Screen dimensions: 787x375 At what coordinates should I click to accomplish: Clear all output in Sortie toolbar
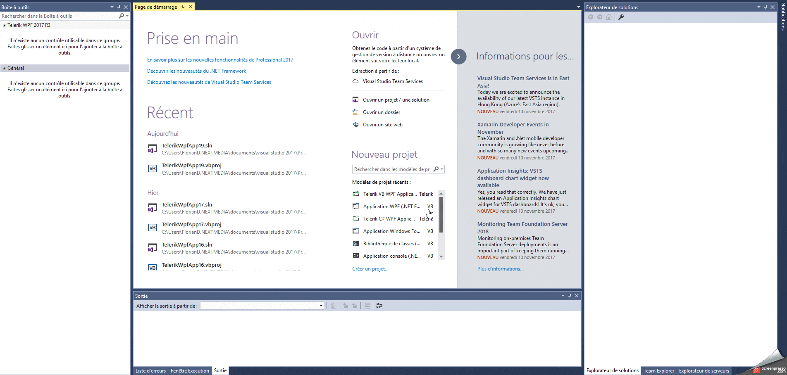click(367, 306)
